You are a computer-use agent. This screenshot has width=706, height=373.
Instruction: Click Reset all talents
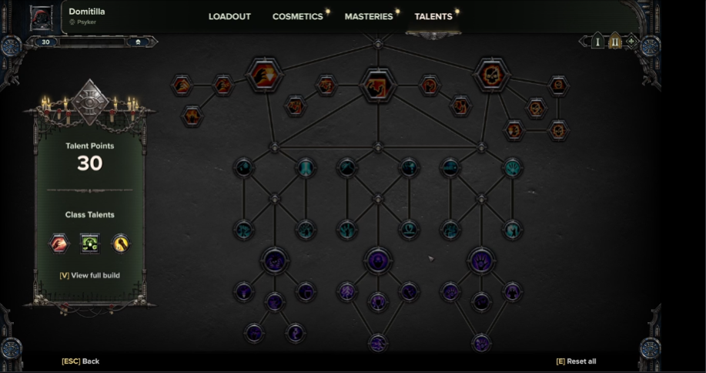[577, 361]
